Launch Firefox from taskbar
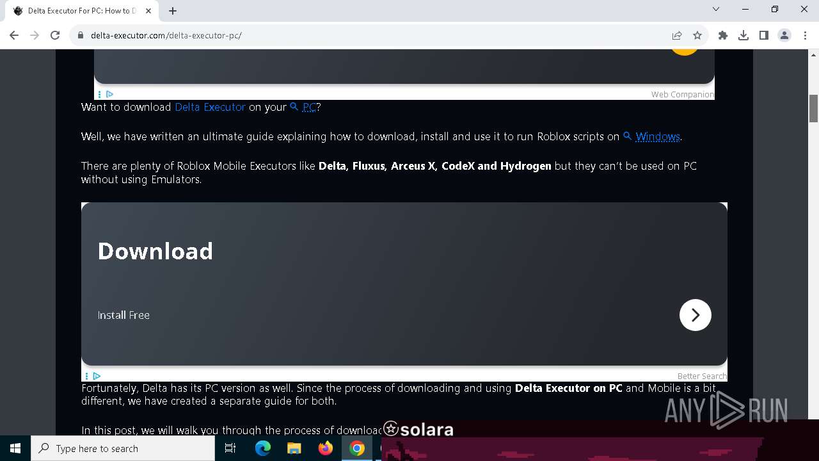This screenshot has width=819, height=461. (325, 448)
